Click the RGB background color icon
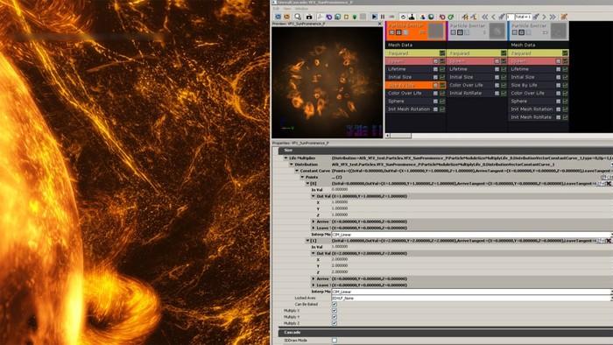 click(x=422, y=17)
